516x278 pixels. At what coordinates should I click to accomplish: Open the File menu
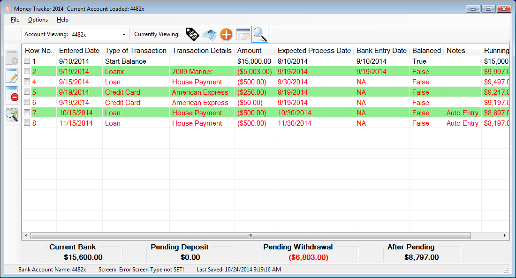pyautogui.click(x=15, y=20)
